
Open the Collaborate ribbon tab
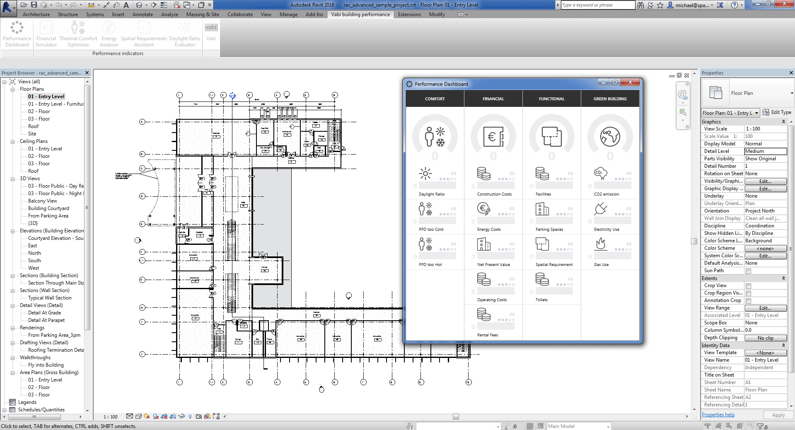[x=240, y=14]
